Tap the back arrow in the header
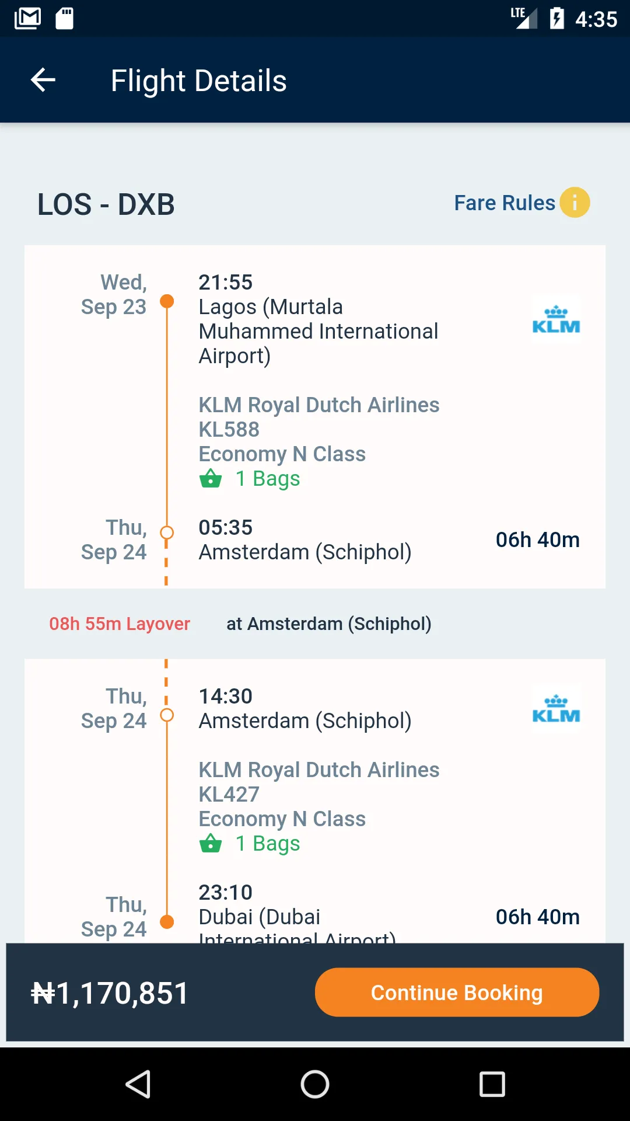The height and width of the screenshot is (1121, 630). 43,80
